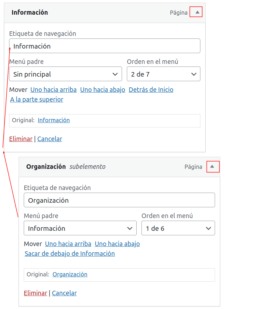270x309 pixels.
Task: Click Eliminar in the Información panel
Action: (x=21, y=139)
